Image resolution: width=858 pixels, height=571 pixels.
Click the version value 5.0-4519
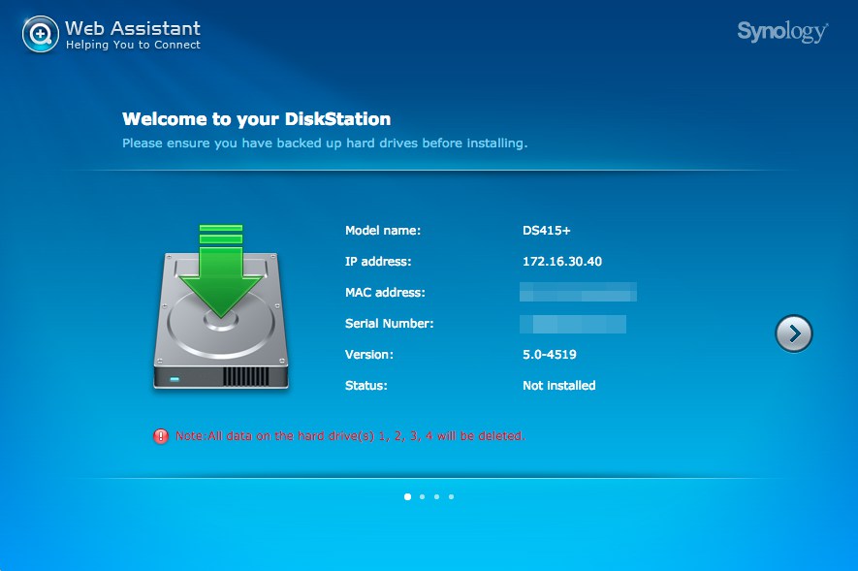[550, 355]
